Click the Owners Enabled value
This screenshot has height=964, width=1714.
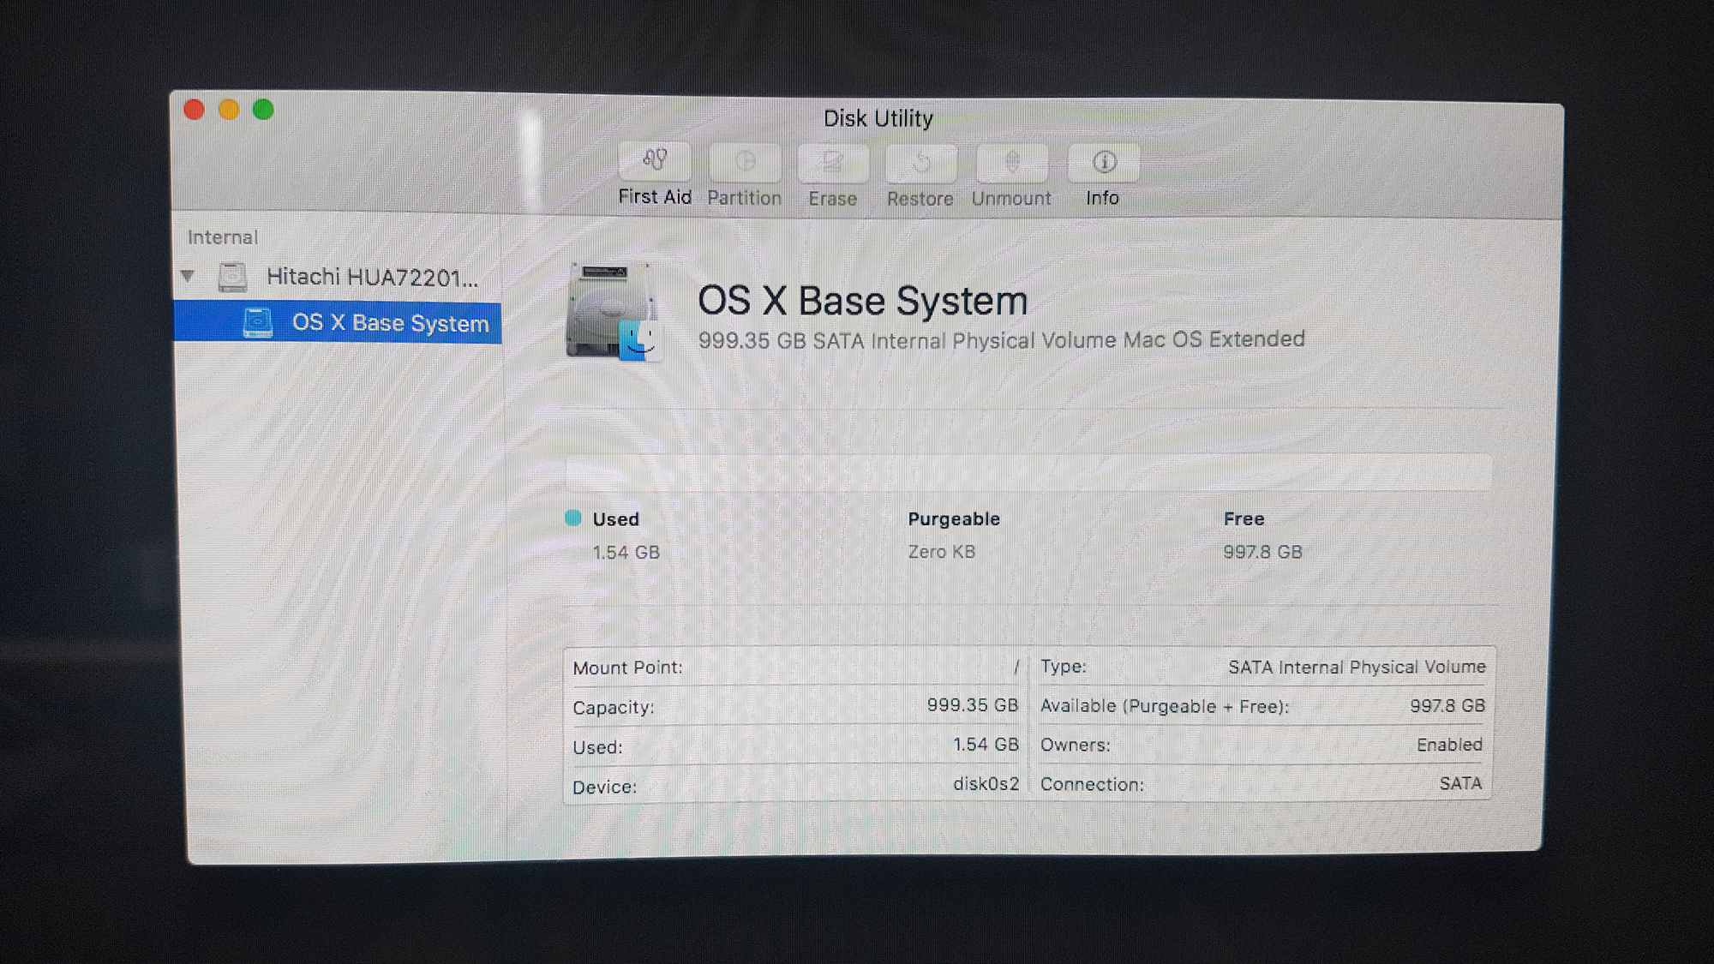(1449, 745)
